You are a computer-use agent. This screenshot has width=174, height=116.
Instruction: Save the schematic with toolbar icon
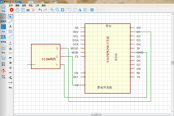[x=23, y=10]
